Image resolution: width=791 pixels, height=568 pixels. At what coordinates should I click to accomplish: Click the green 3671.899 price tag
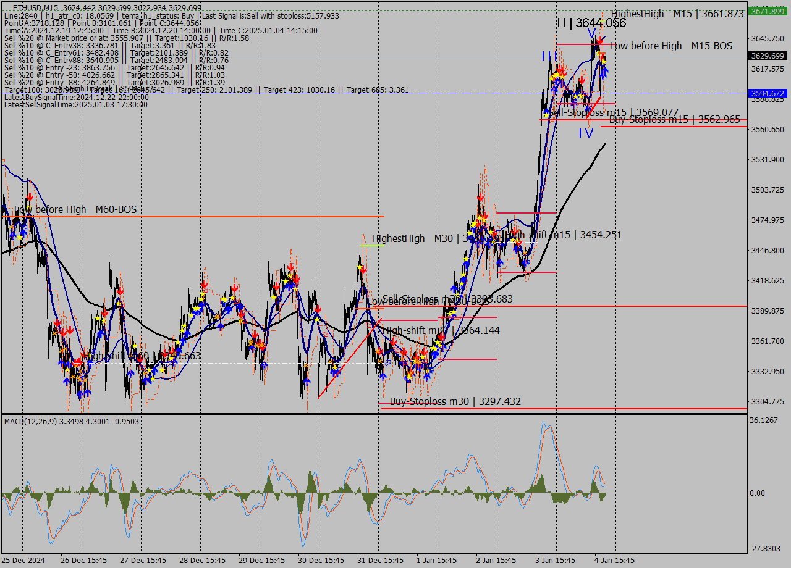(767, 12)
